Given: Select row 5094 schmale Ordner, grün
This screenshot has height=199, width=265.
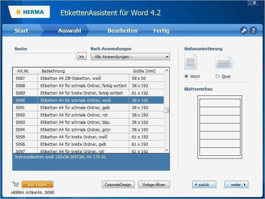Looking at the screenshot, I should (x=88, y=129).
